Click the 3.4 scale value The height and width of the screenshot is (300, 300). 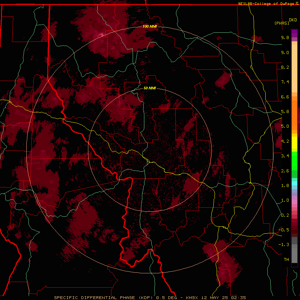285,156
